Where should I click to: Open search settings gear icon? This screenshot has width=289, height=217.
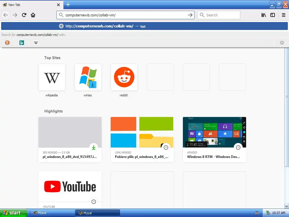pyautogui.click(x=282, y=43)
